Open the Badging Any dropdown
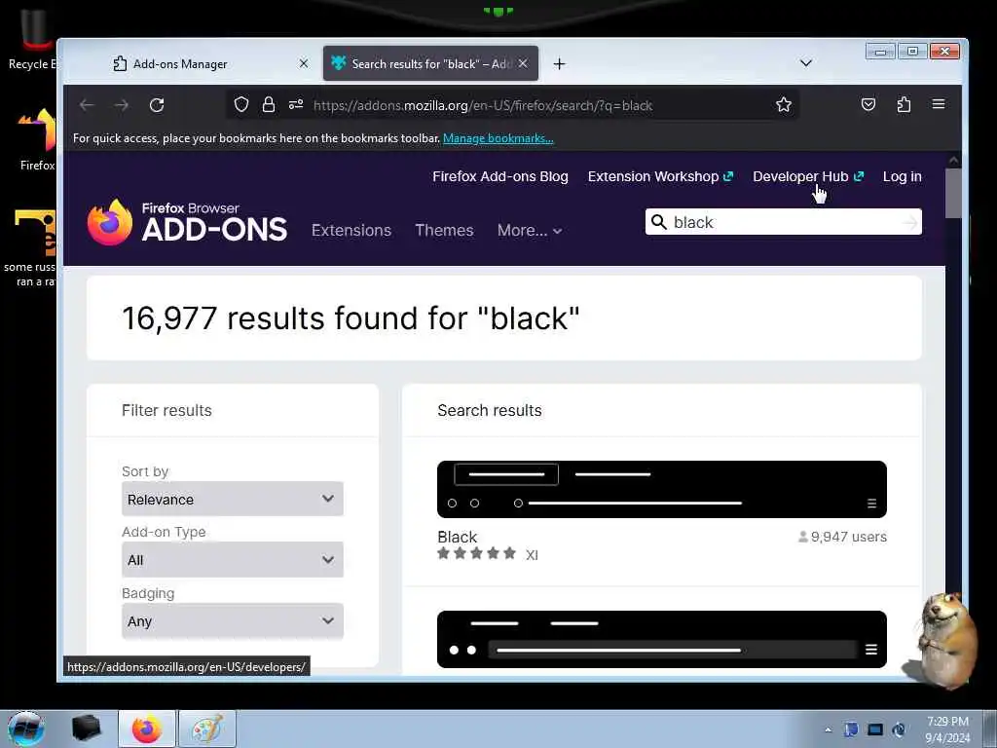997x748 pixels. tap(232, 620)
